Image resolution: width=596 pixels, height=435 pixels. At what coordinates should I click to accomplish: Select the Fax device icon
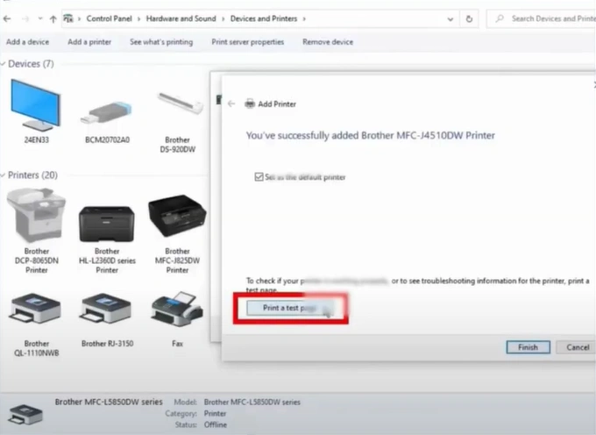click(x=178, y=308)
